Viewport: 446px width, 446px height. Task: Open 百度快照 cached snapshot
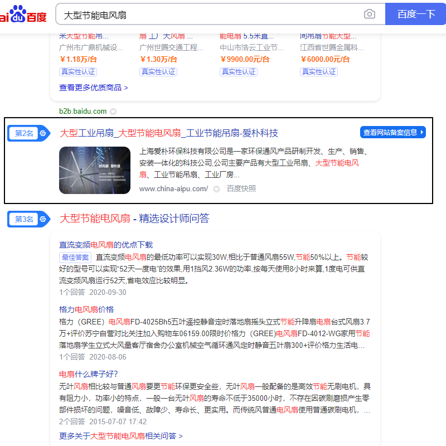[241, 188]
